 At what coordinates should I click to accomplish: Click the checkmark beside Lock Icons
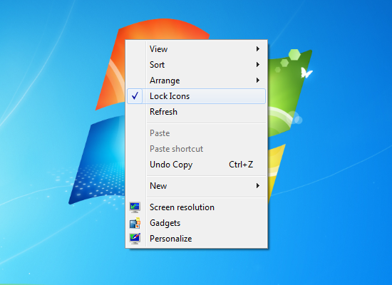(135, 95)
